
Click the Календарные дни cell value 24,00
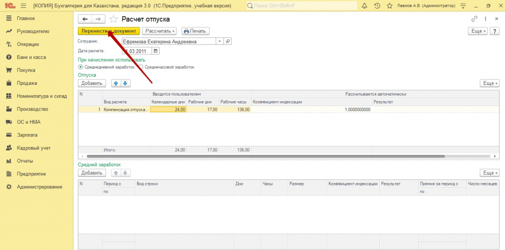[168, 109]
